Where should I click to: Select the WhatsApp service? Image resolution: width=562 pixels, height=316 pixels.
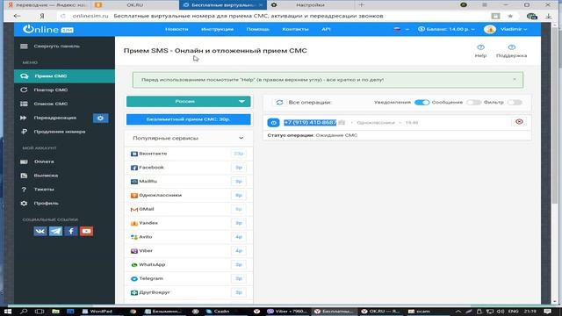189,265
